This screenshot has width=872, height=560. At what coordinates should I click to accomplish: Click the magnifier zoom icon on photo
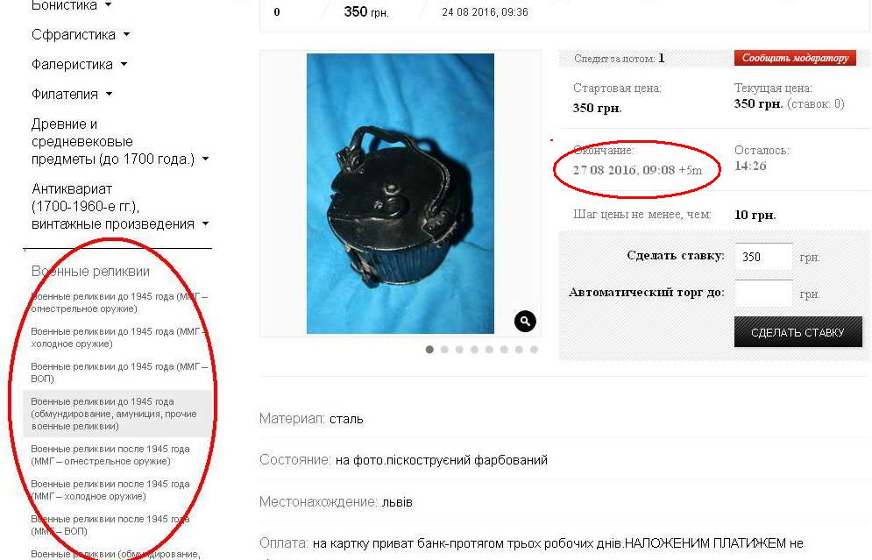525,321
